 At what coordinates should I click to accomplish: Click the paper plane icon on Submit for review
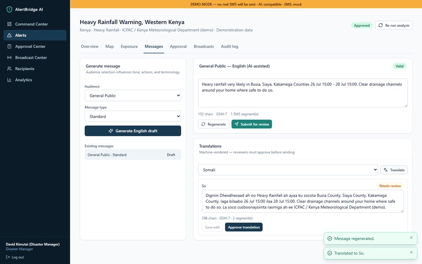[x=236, y=124]
